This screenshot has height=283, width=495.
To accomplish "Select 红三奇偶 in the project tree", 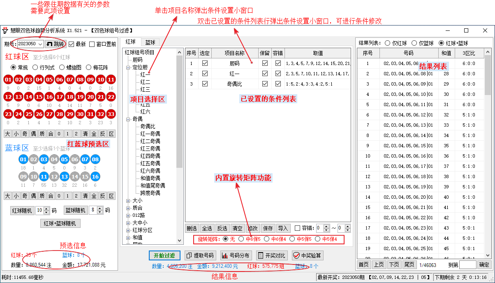I will pos(150,148).
